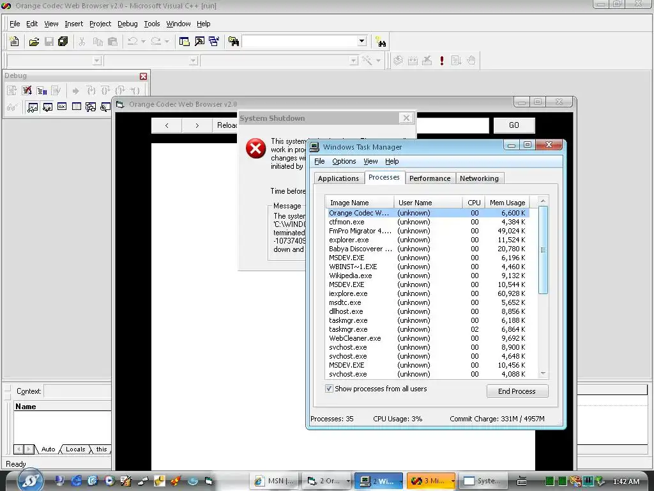
Task: Open the View menu in Task Manager
Action: pyautogui.click(x=370, y=161)
